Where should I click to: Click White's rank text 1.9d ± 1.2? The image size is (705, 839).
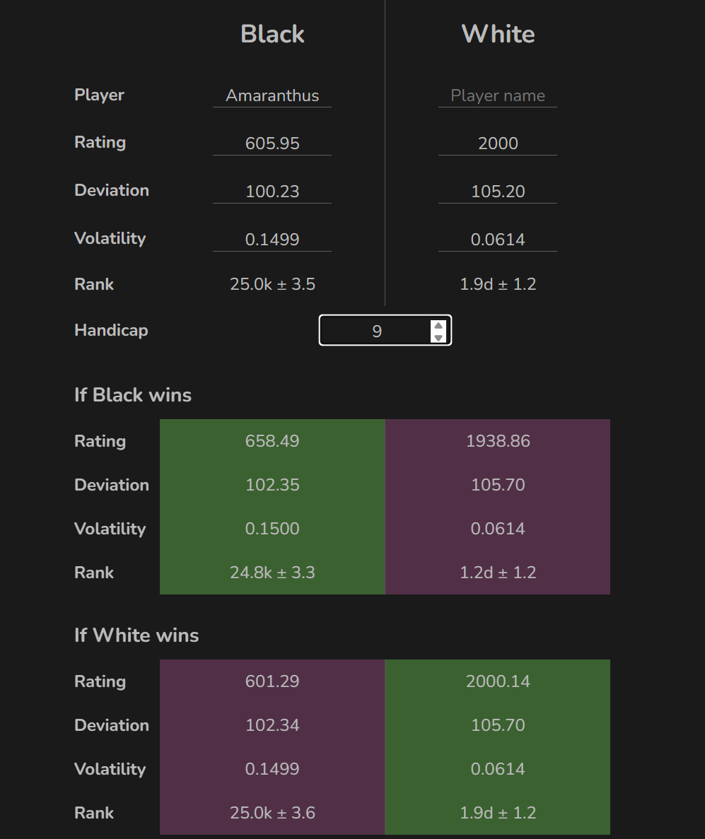pyautogui.click(x=498, y=285)
